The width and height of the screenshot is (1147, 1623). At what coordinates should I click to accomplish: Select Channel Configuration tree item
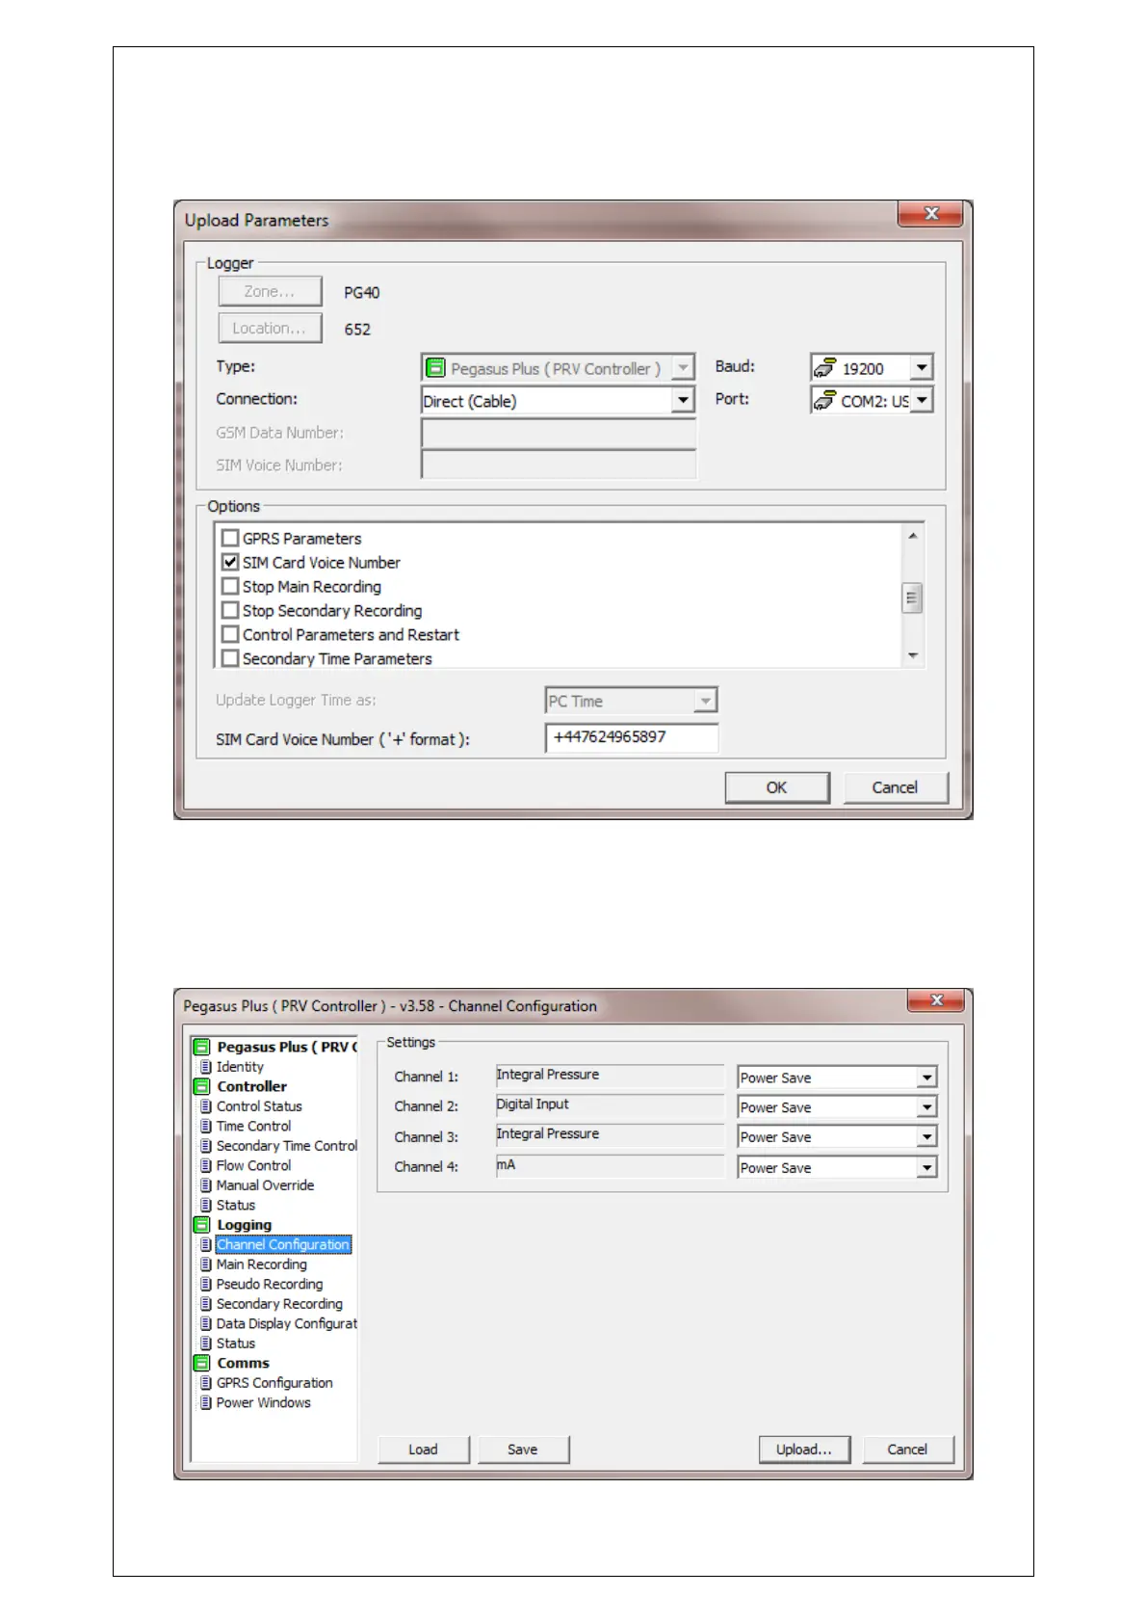[x=283, y=1244]
